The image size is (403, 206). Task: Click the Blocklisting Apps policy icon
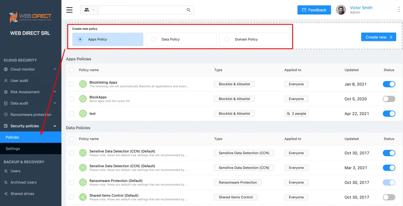click(83, 84)
